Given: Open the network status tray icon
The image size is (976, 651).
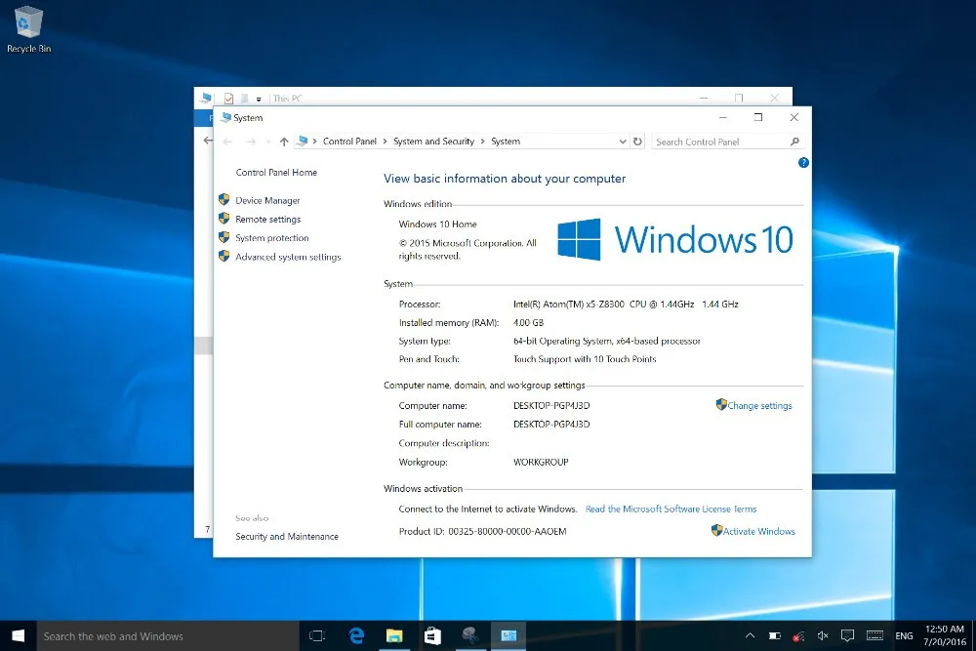Looking at the screenshot, I should 798,636.
